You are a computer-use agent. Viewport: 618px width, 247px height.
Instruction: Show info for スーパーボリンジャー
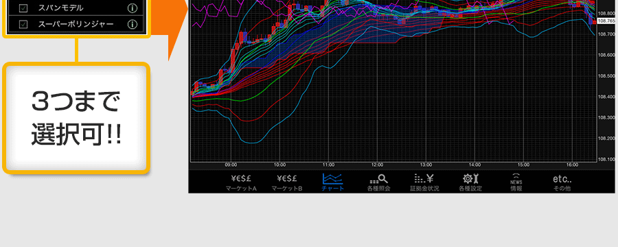pyautogui.click(x=132, y=25)
